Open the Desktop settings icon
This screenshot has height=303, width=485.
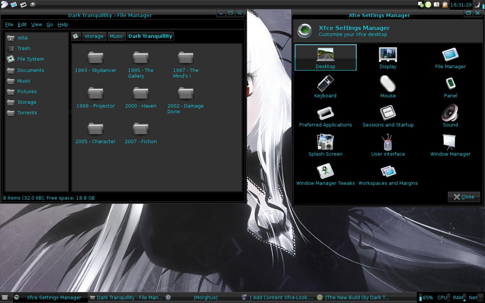click(325, 58)
